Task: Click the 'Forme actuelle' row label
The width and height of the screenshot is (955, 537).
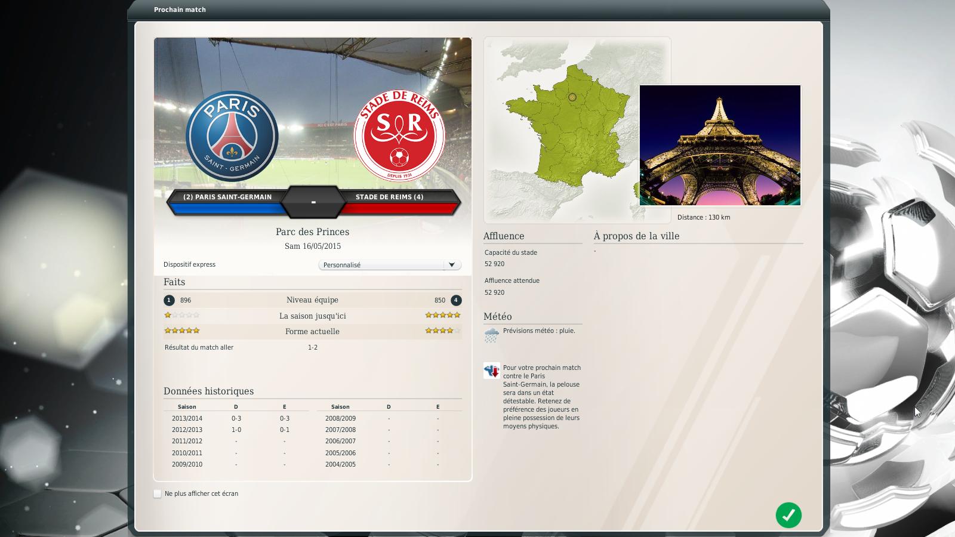Action: pyautogui.click(x=312, y=331)
